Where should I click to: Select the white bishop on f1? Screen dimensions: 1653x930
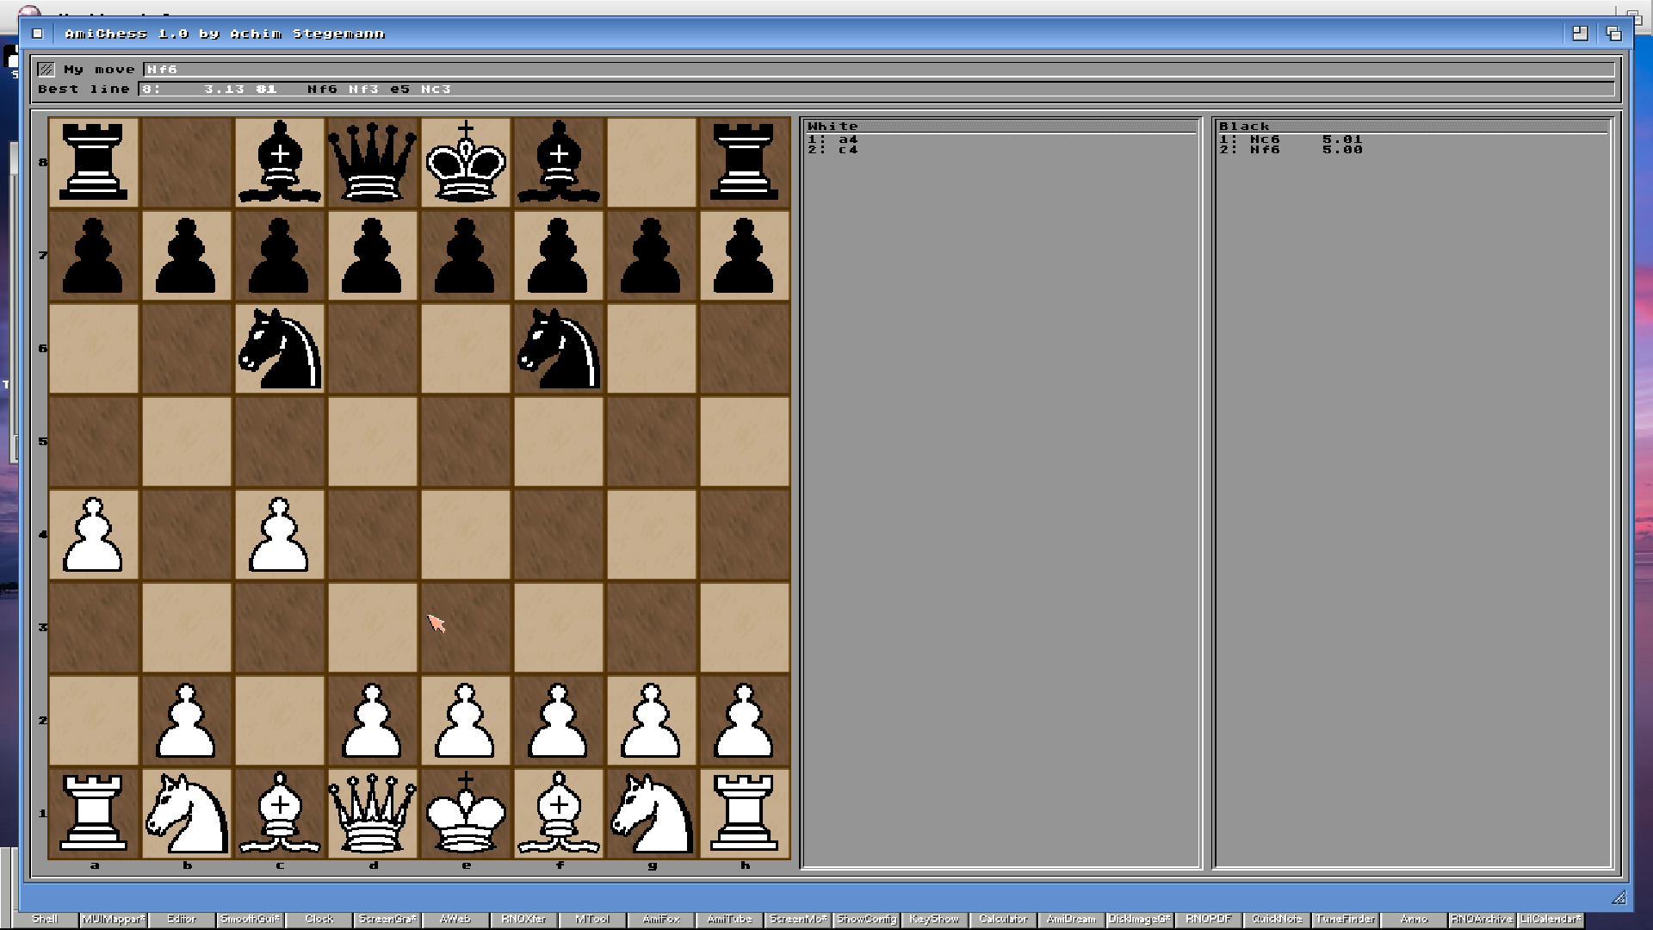coord(559,813)
